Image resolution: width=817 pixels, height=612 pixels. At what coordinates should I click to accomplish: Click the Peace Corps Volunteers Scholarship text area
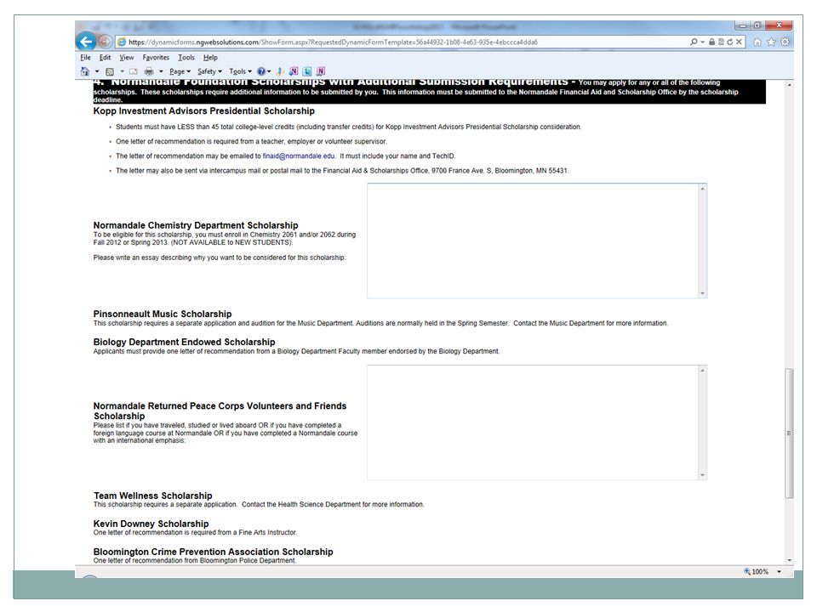tap(533, 422)
